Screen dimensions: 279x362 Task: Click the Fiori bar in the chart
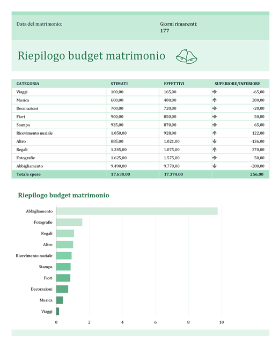point(63,278)
